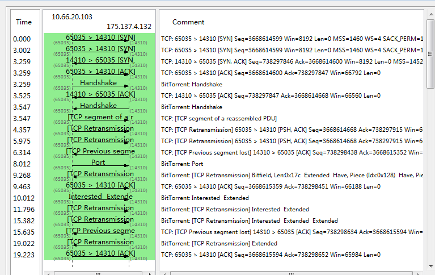Select the 19.223 time entry
Image resolution: width=435 pixels, height=275 pixels.
tap(22, 255)
